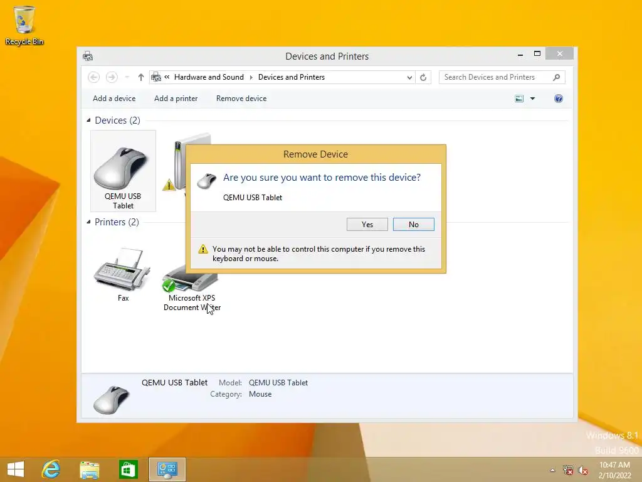Click the address bar location icon

155,77
